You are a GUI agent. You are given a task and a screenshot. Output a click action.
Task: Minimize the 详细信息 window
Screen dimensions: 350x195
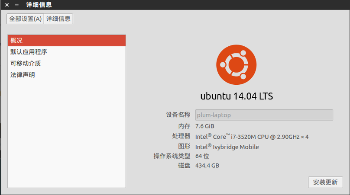click(x=17, y=5)
